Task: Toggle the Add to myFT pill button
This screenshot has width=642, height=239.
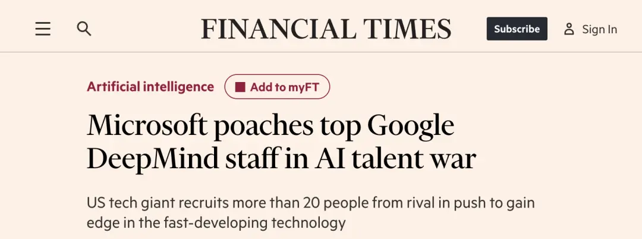Action: click(277, 87)
